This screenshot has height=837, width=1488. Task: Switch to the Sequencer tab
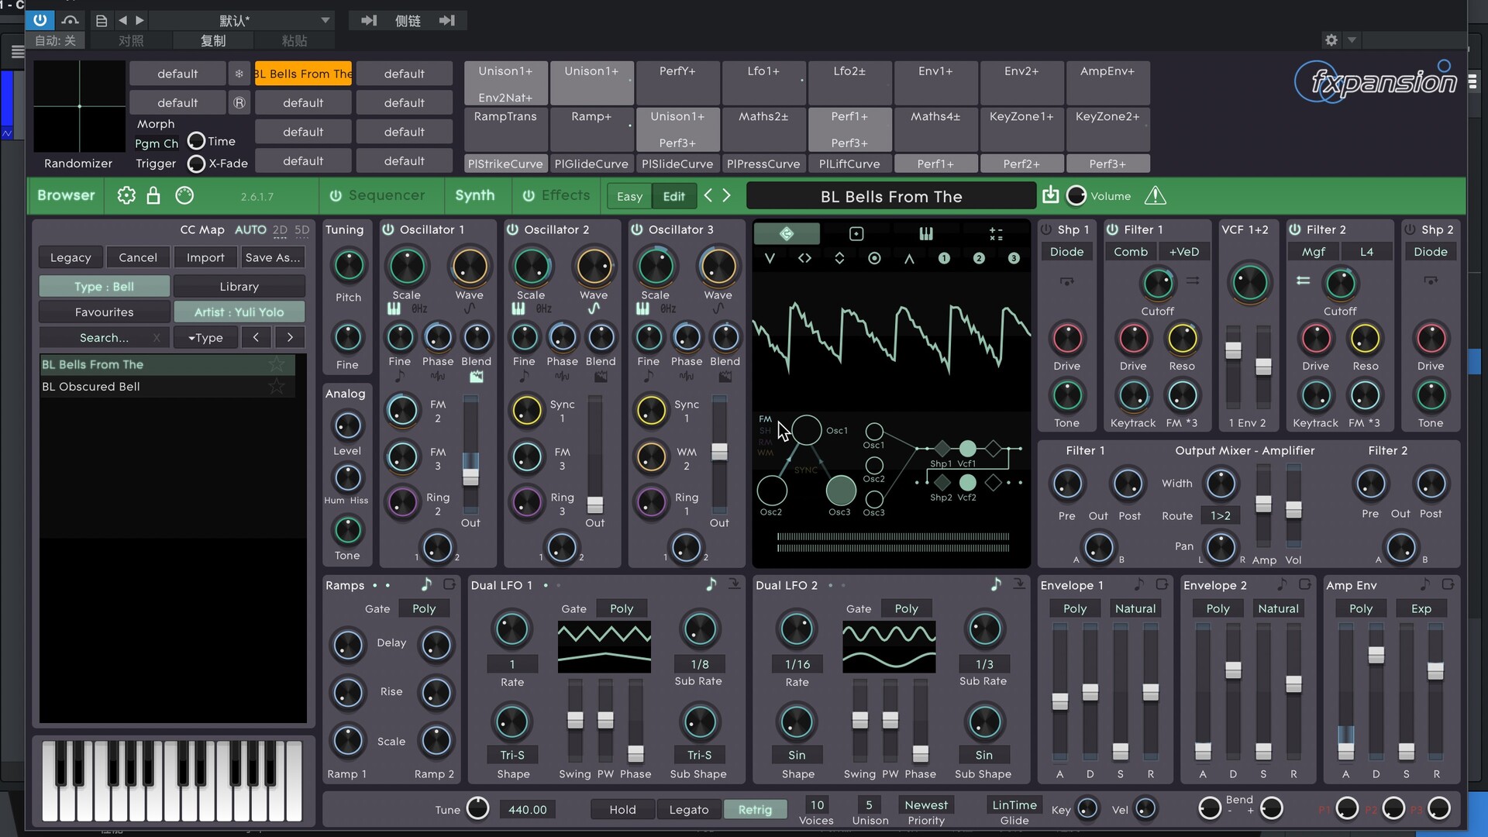point(387,195)
